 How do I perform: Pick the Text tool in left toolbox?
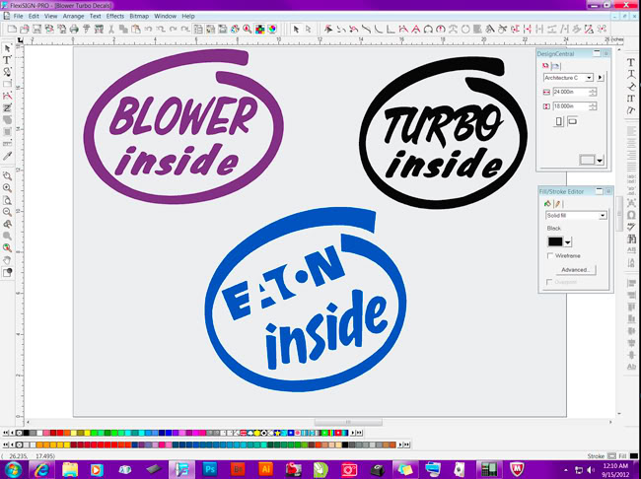pos(7,60)
